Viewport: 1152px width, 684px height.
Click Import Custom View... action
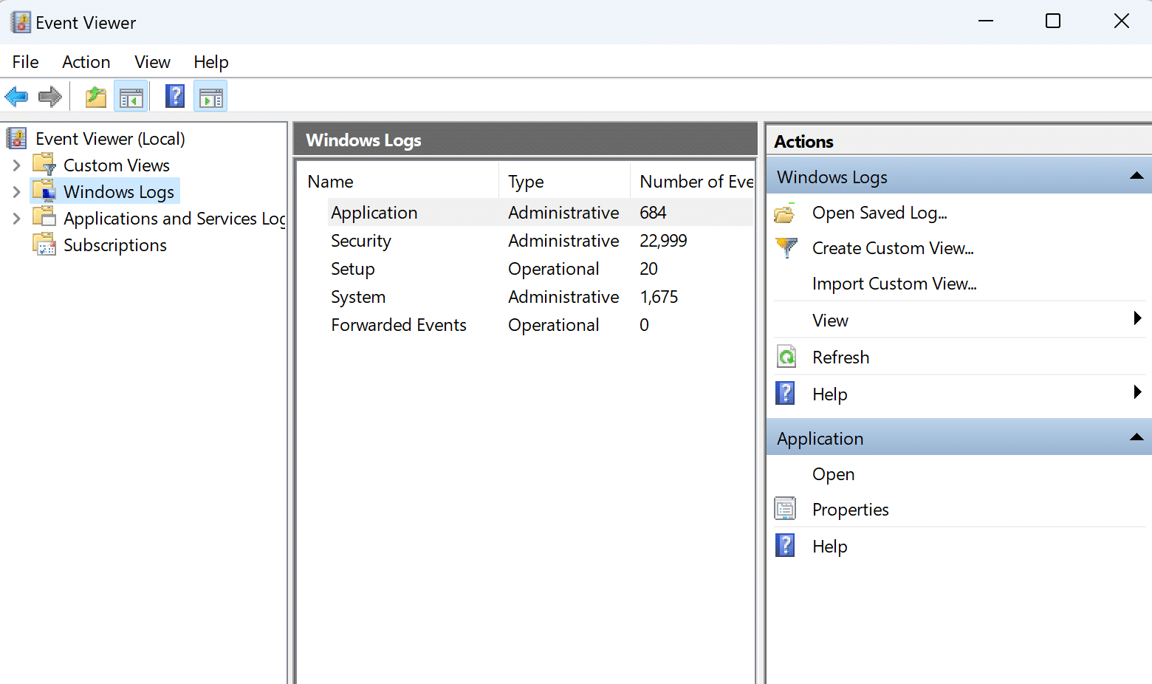[894, 284]
